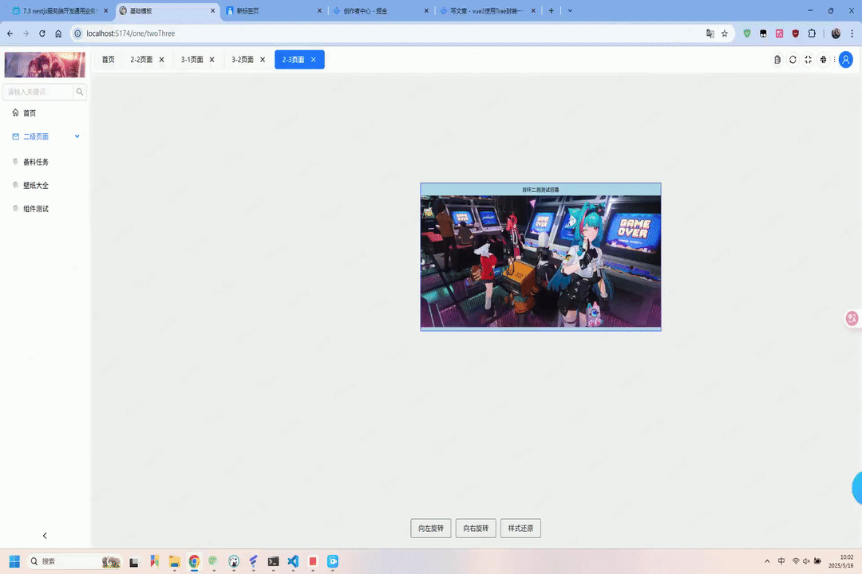Expand the 二级页面 sidebar menu chevron
862x574 pixels.
(77, 136)
